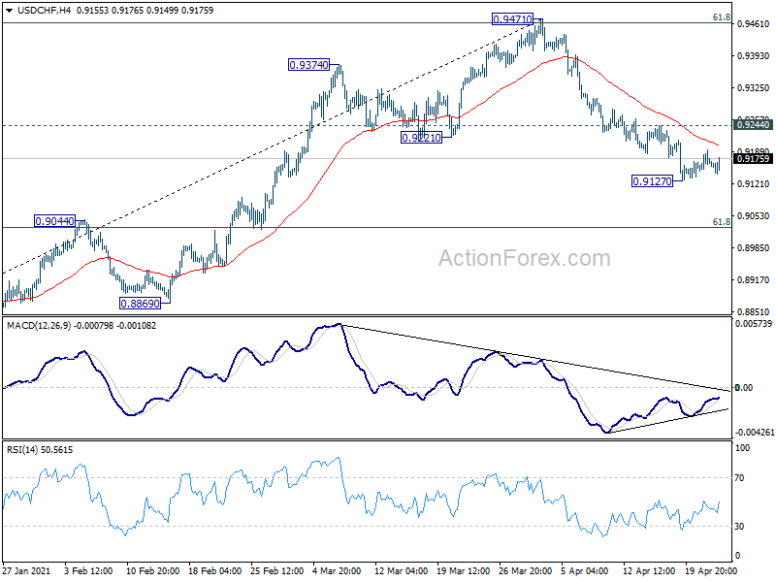Click the RSI 30 level label
The height and width of the screenshot is (582, 776).
[739, 527]
